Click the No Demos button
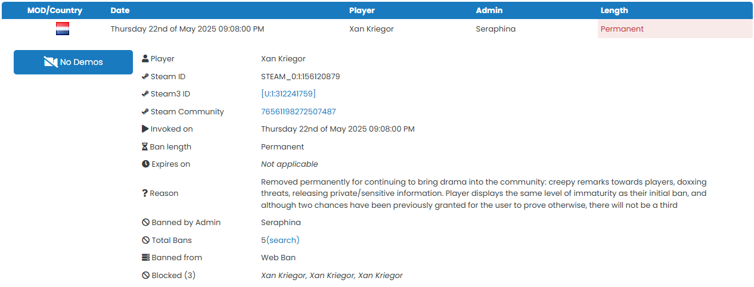754x287 pixels. [73, 62]
